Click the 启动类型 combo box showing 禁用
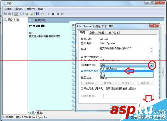This screenshot has height=121, width=167. (127, 65)
